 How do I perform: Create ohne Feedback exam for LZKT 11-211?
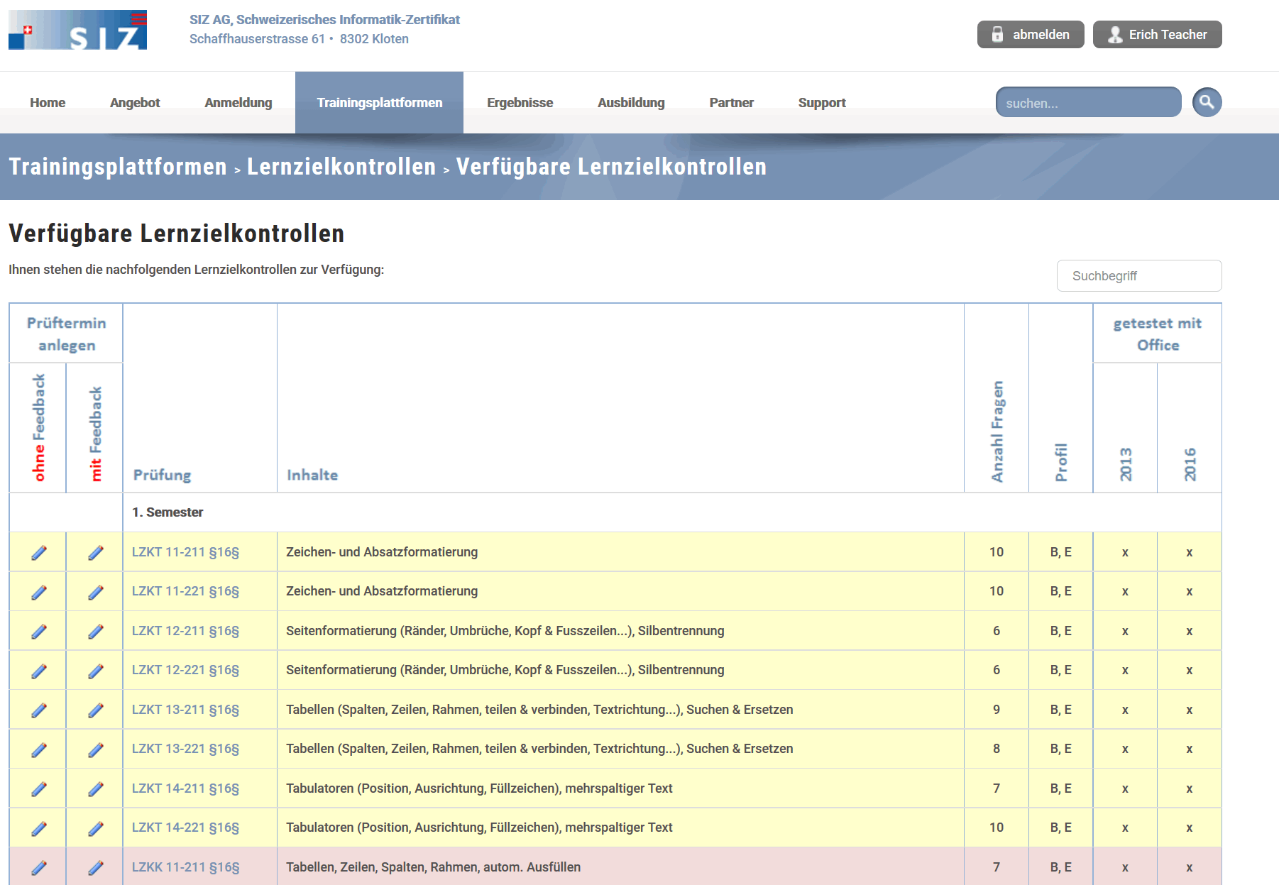(x=39, y=552)
